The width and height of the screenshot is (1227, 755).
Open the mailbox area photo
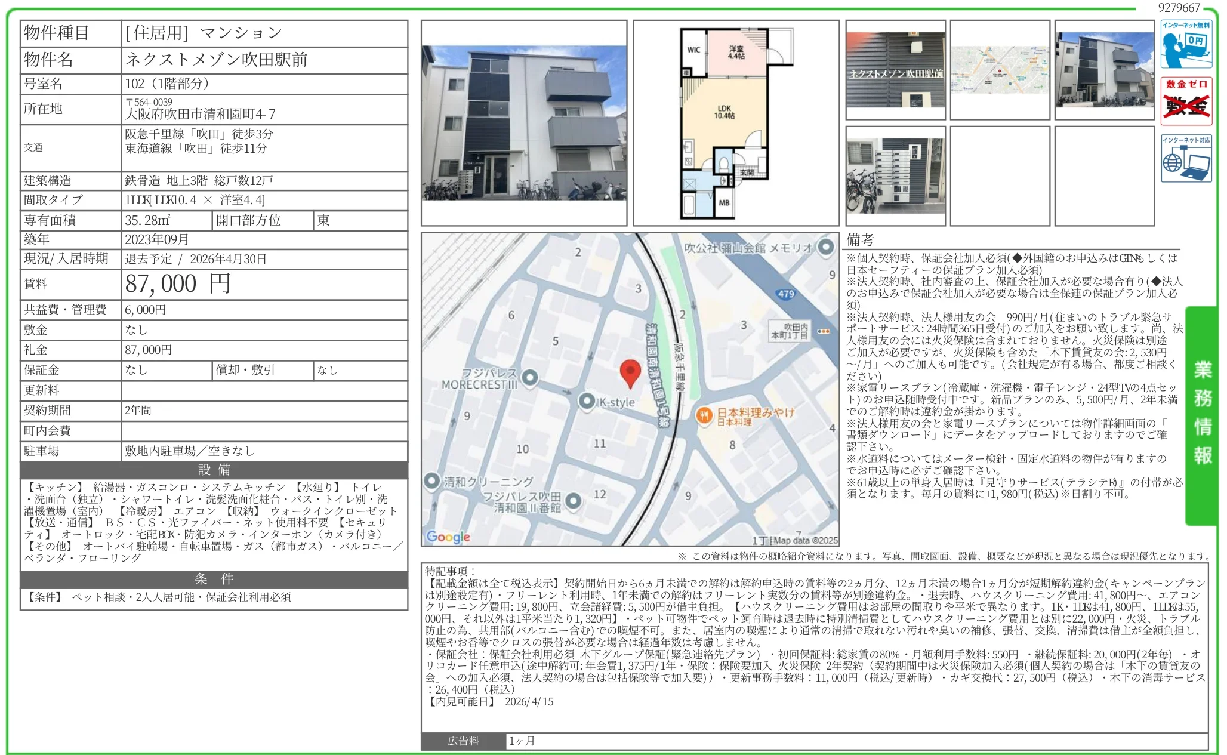pos(895,176)
